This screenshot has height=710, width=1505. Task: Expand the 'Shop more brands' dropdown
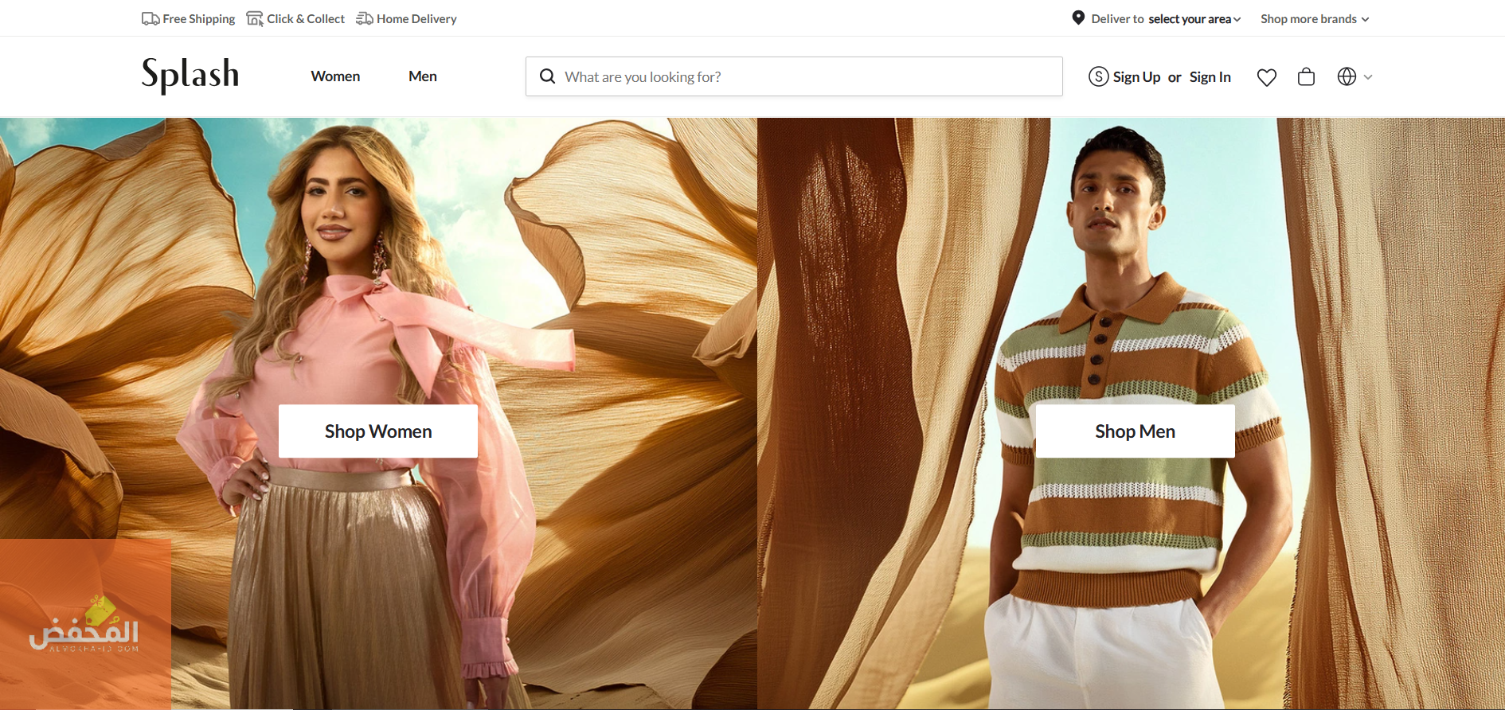(x=1314, y=19)
